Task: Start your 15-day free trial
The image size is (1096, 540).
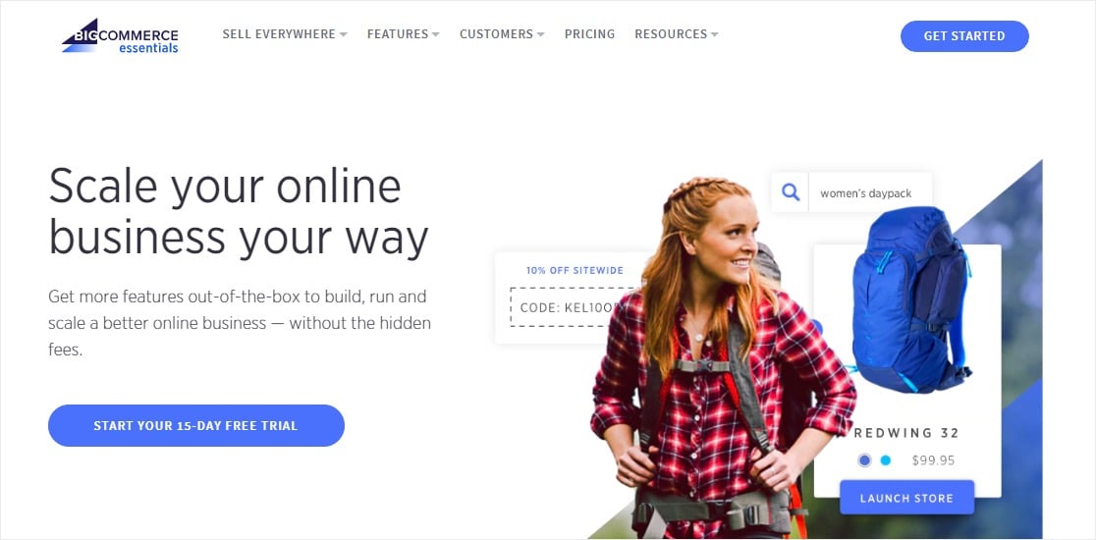Action: pyautogui.click(x=196, y=425)
